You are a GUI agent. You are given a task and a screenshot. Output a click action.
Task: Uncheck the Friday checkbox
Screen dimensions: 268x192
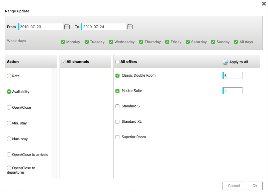pos(167,42)
